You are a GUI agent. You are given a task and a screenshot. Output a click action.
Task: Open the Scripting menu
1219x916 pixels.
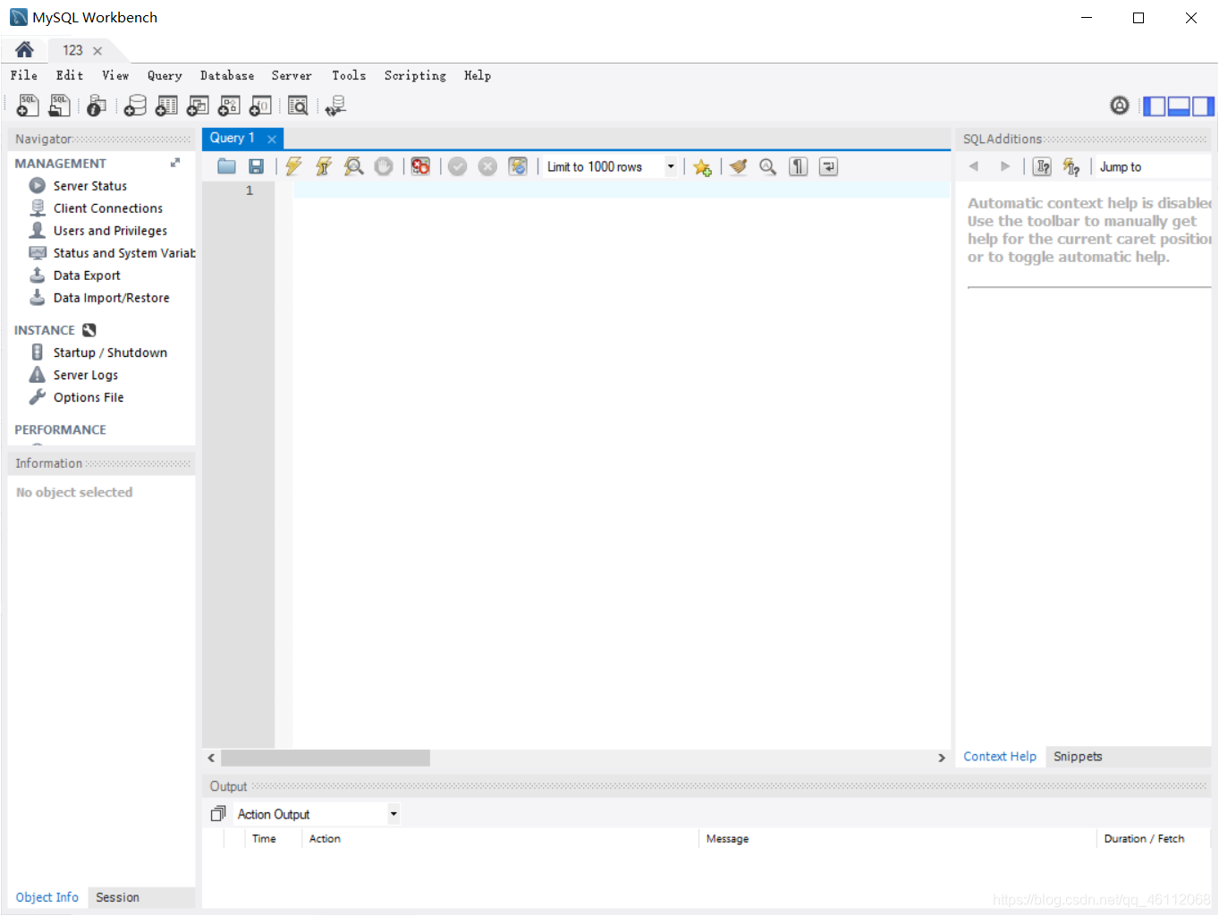pyautogui.click(x=415, y=75)
